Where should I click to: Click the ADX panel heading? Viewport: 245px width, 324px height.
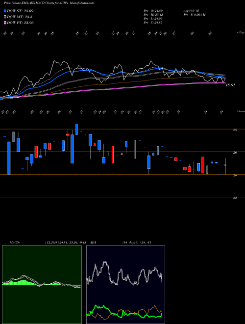coord(94,243)
